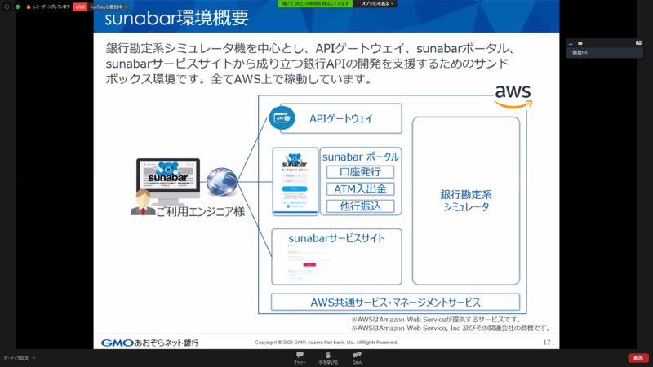The width and height of the screenshot is (653, 367).
Task: Open the チャット chat panel
Action: tap(300, 357)
